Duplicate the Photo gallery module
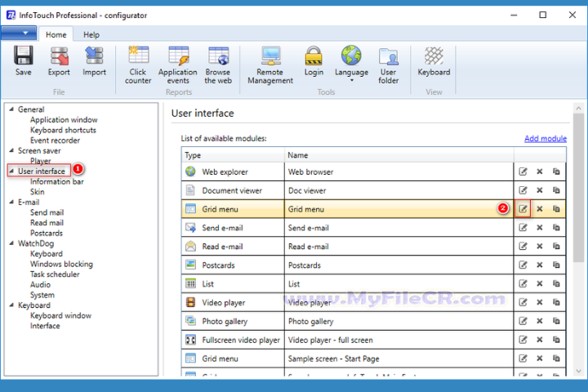Viewport: 588px width, 392px height. tap(556, 321)
